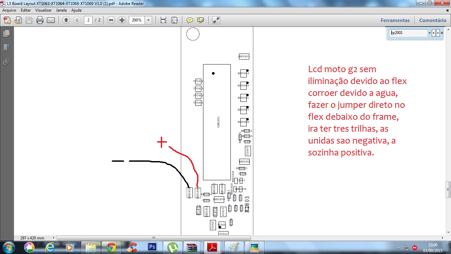Click the Create PDF online icon

pyautogui.click(x=7, y=20)
